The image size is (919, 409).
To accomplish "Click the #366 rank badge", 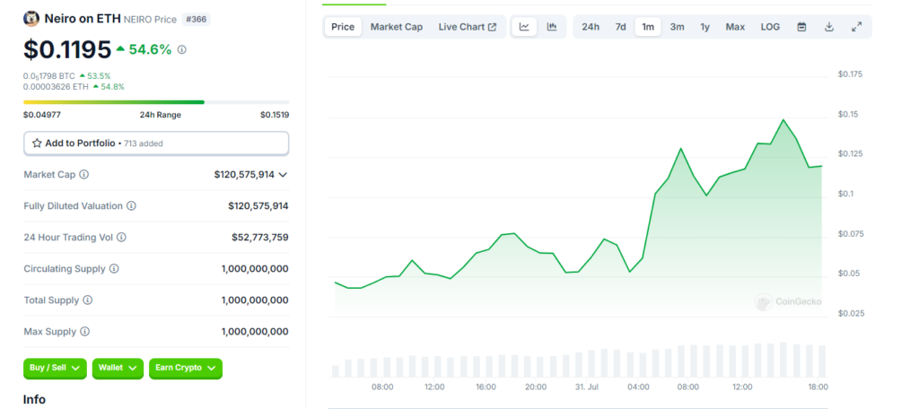I will (196, 20).
